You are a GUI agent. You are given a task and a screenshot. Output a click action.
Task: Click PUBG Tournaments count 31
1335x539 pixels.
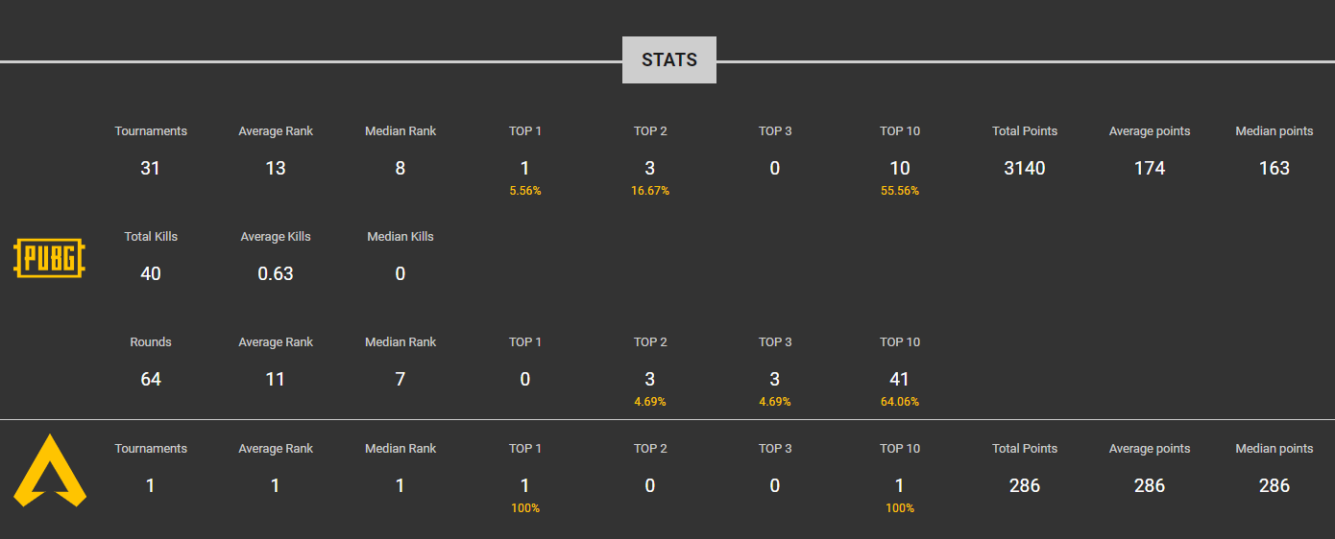point(151,168)
